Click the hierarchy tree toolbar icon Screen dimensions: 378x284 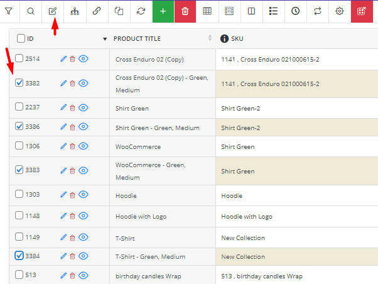point(75,11)
